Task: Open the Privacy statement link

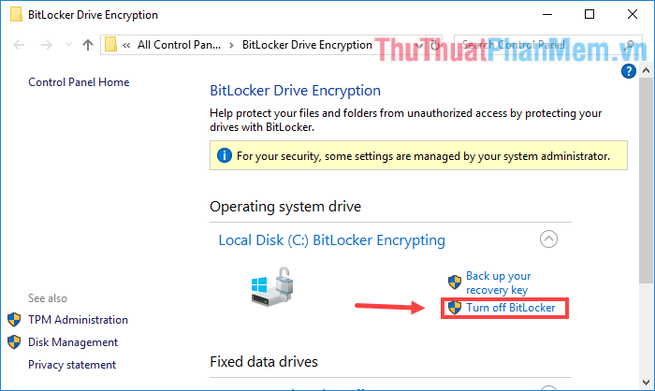Action: coord(72,365)
